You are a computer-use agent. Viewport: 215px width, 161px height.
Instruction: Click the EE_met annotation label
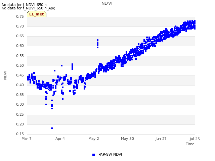37,14
